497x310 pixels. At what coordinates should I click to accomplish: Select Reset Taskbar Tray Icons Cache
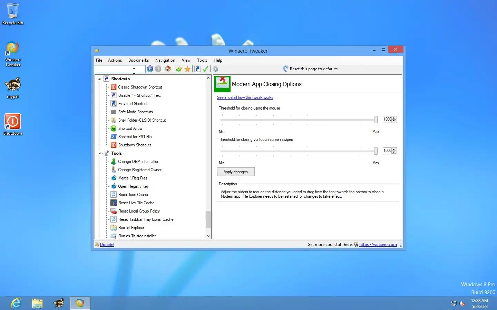(x=146, y=219)
